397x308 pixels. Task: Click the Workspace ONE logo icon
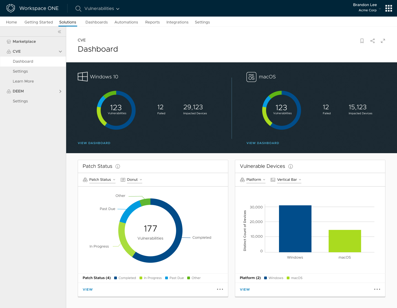[x=11, y=8]
